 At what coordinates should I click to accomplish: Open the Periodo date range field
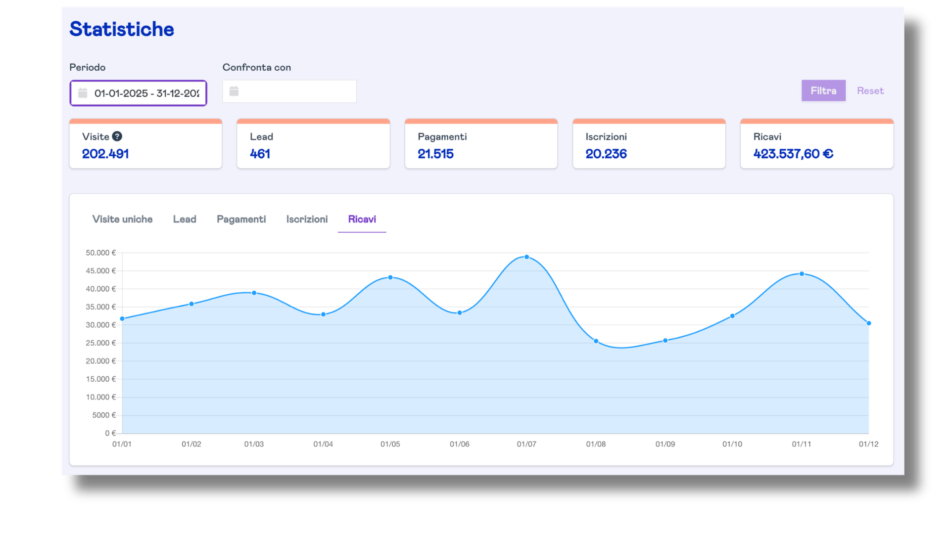pyautogui.click(x=146, y=93)
